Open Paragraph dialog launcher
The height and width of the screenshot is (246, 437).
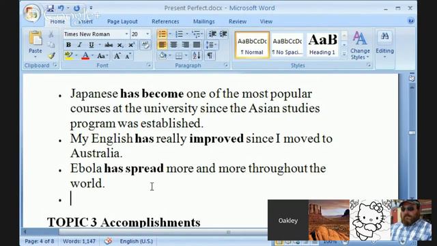click(x=226, y=66)
